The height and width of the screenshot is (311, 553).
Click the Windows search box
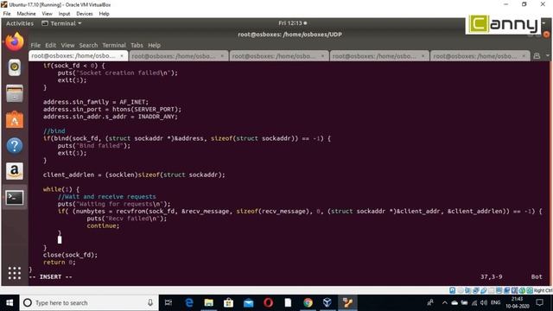(x=89, y=302)
